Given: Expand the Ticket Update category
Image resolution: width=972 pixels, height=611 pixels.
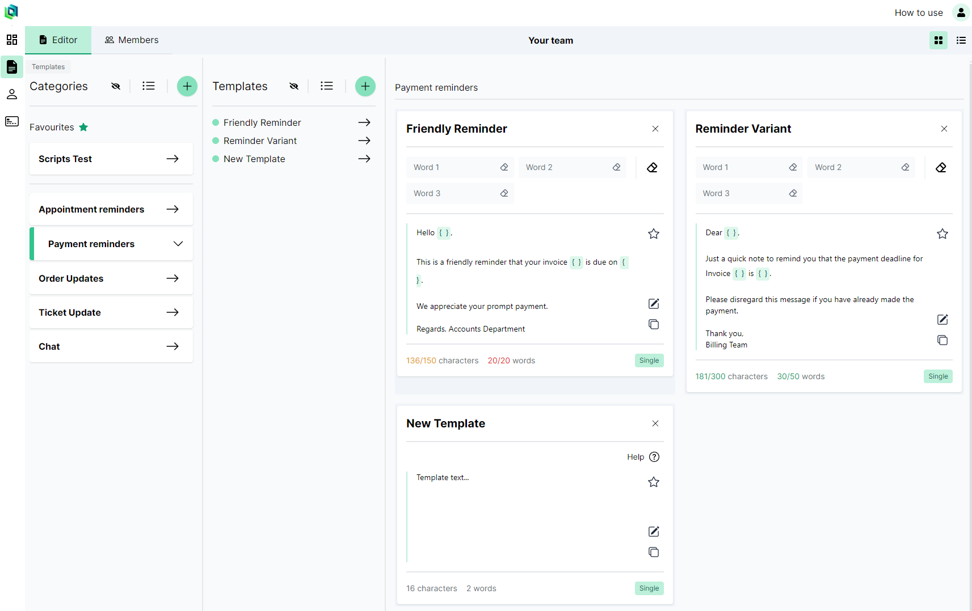Looking at the screenshot, I should click(x=111, y=312).
